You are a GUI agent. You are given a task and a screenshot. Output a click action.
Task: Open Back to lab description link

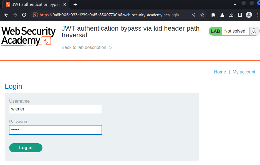pyautogui.click(x=87, y=47)
